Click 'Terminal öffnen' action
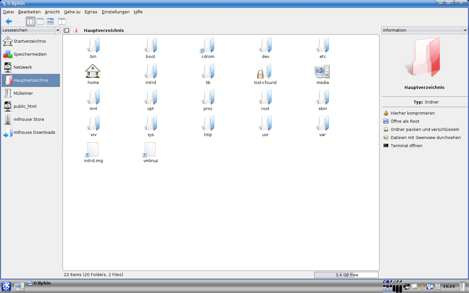 click(x=406, y=146)
